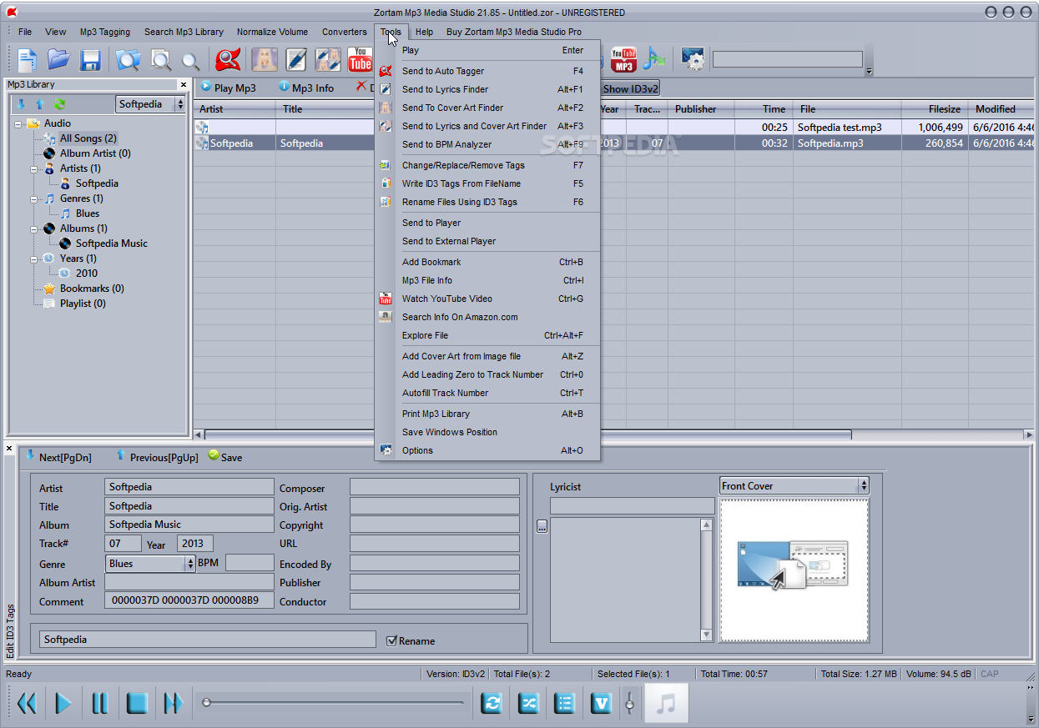Viewport: 1039px width, 728px height.
Task: Click the playback seek slider handle
Action: pos(206,703)
